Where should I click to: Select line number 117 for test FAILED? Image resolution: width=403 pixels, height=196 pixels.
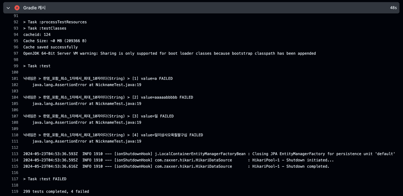pos(15,179)
